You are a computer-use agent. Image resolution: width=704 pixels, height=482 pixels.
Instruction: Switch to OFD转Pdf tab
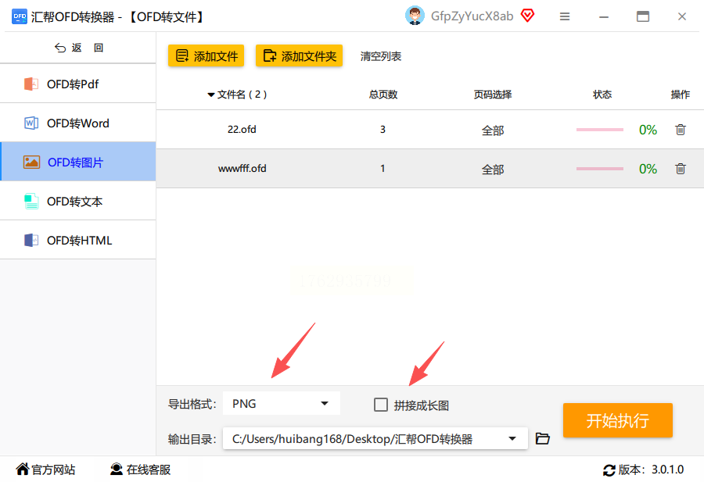pyautogui.click(x=77, y=84)
